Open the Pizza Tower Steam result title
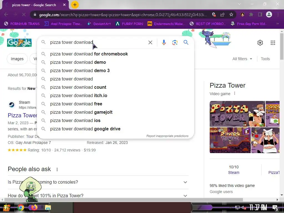The image size is (284, 213). [x=22, y=115]
